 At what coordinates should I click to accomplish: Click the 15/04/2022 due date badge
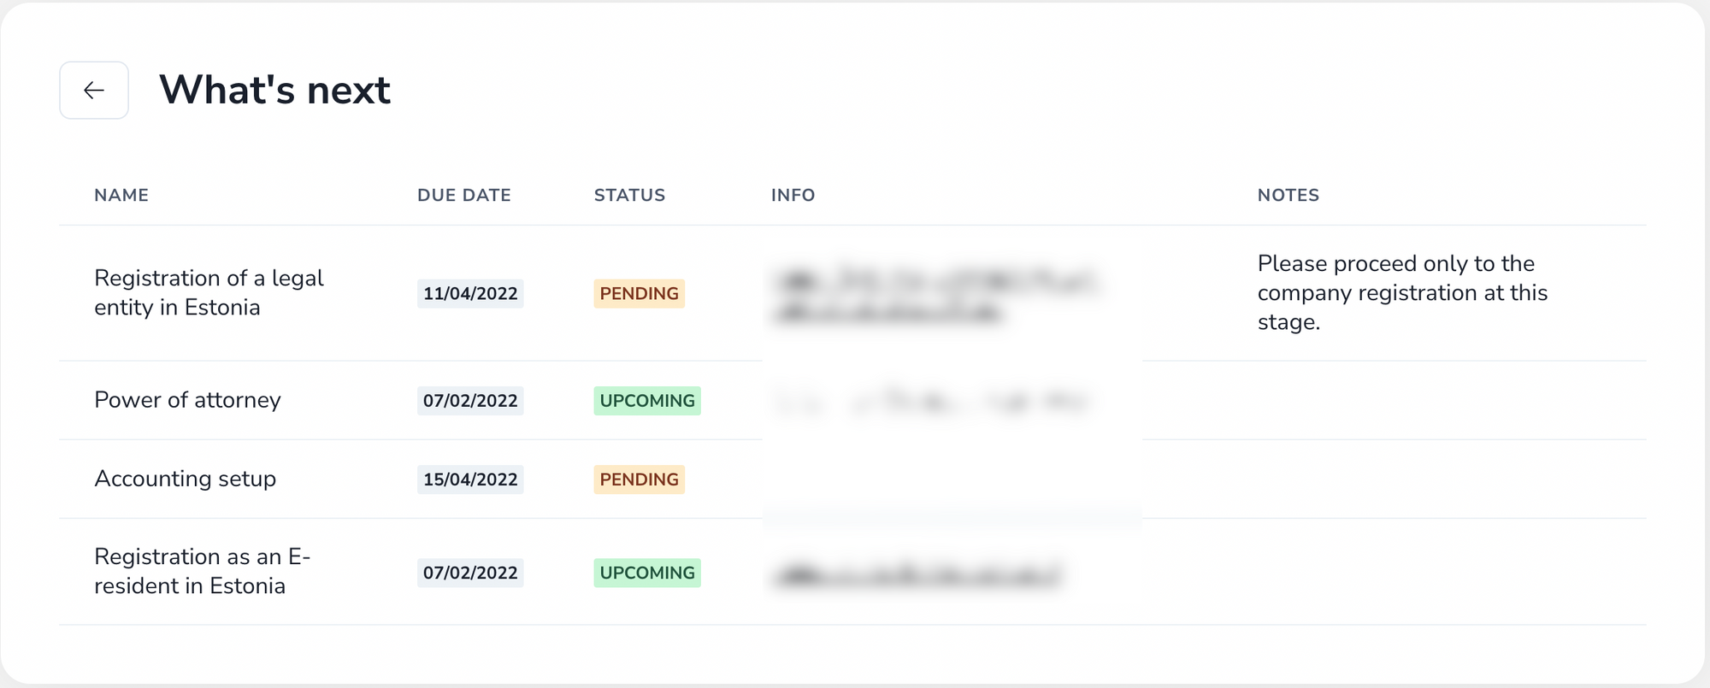[470, 479]
